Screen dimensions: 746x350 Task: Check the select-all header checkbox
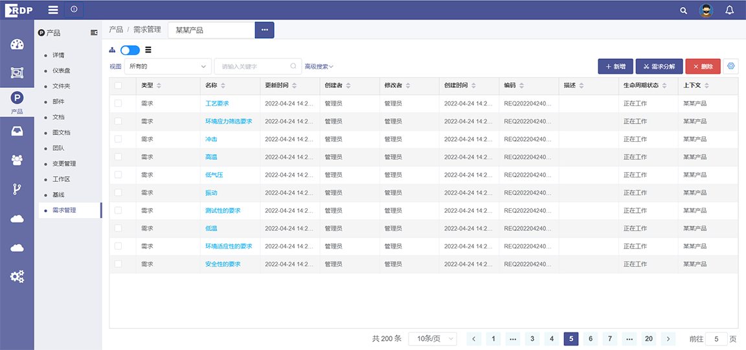pyautogui.click(x=118, y=85)
